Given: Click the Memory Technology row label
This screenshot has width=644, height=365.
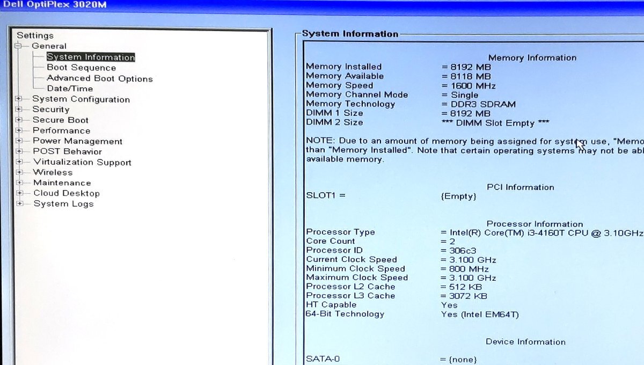Looking at the screenshot, I should tap(350, 104).
